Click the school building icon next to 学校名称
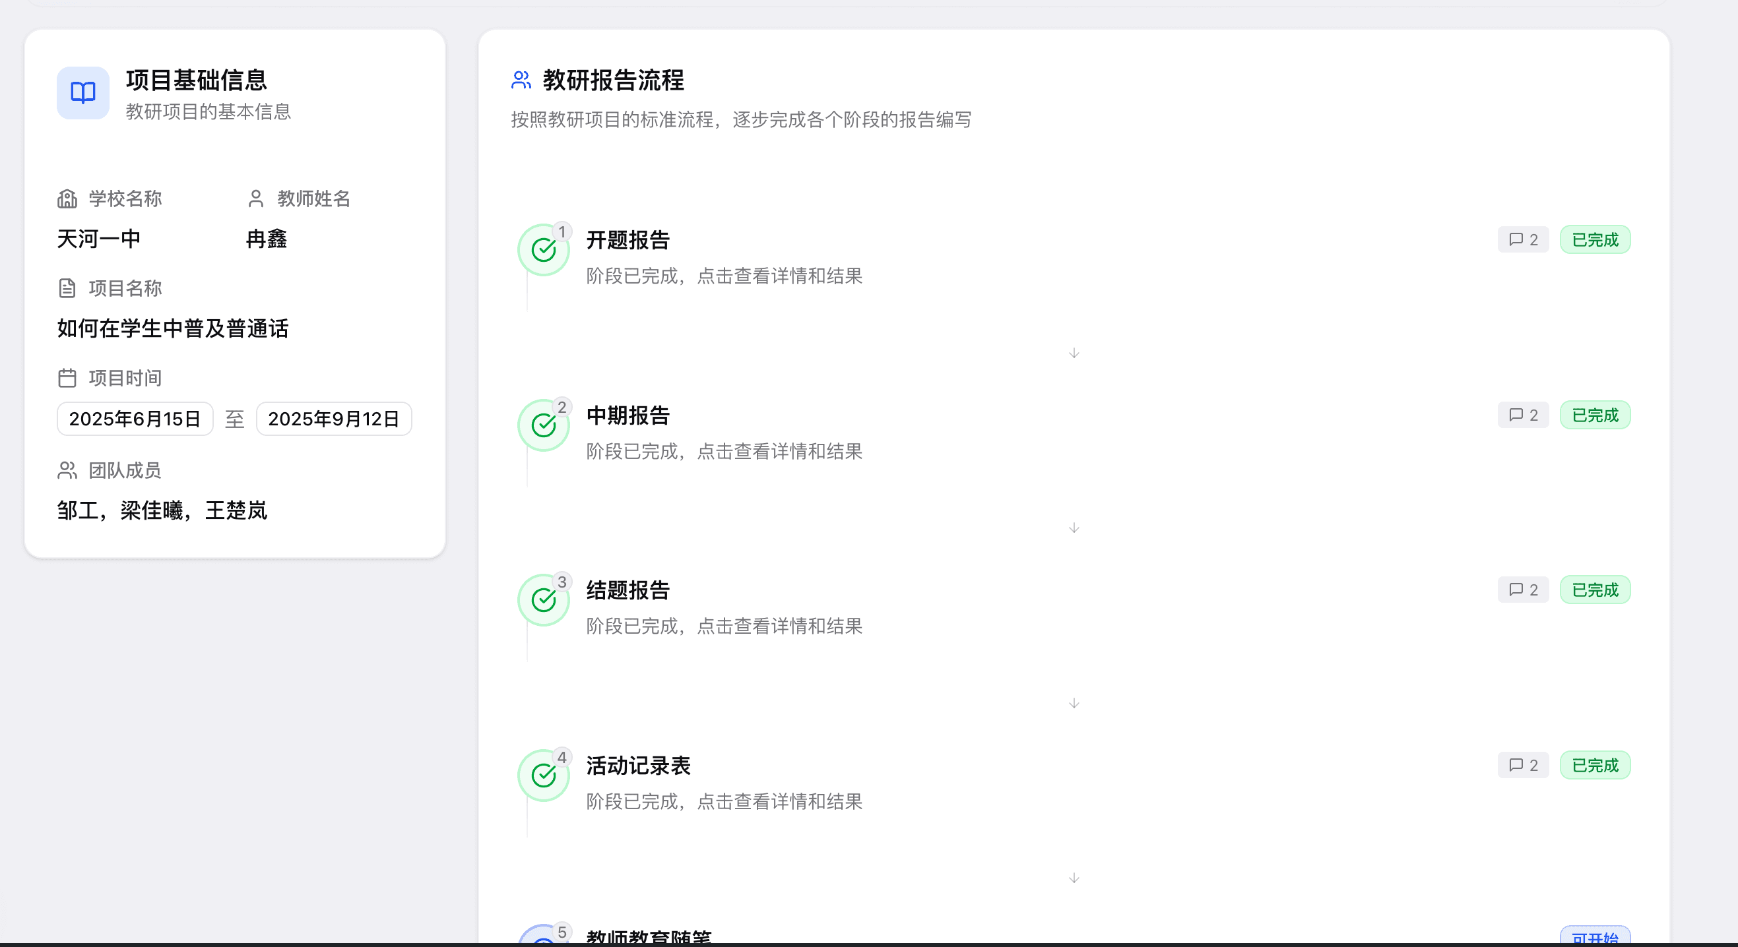The image size is (1738, 947). tap(67, 199)
